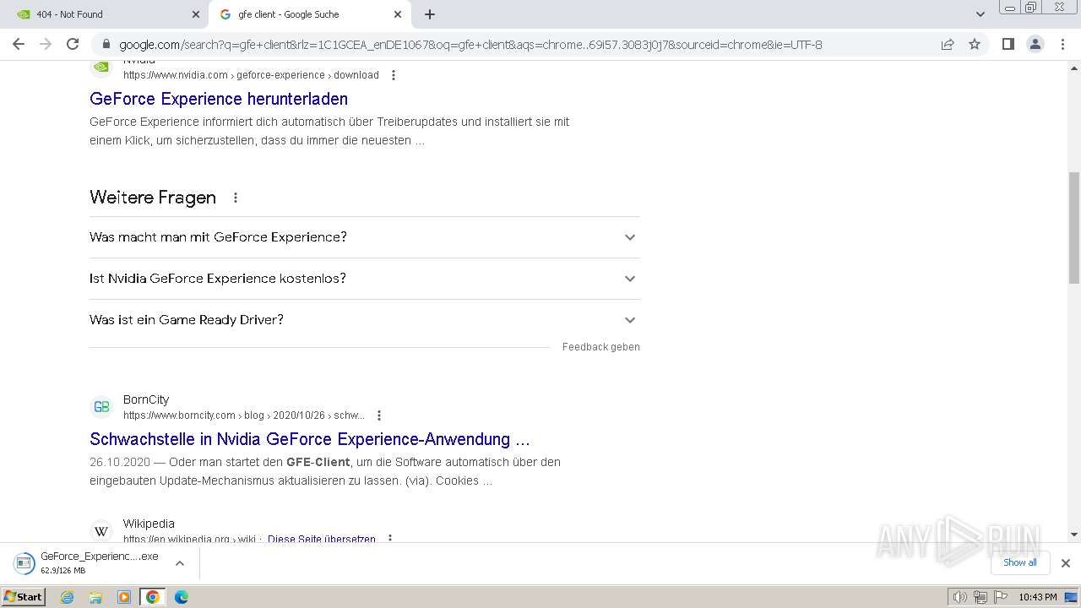
Task: Expand 'Ist Nvidia GeForce Experience kostenlos?'
Action: click(365, 279)
